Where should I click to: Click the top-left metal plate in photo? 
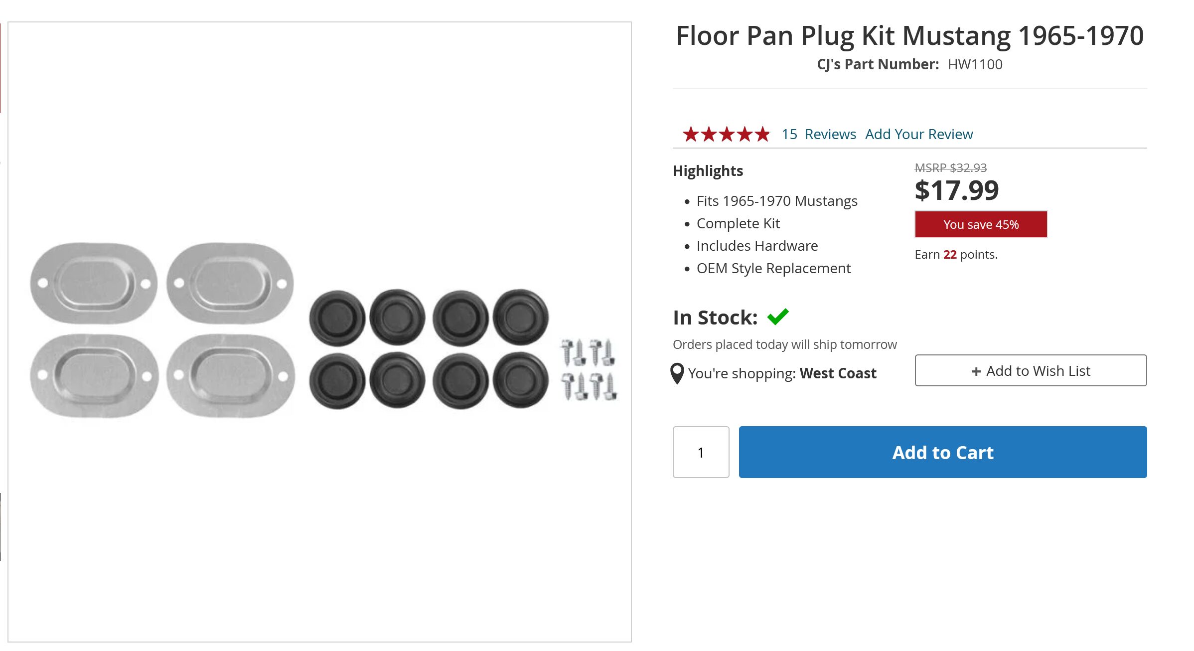(x=94, y=283)
